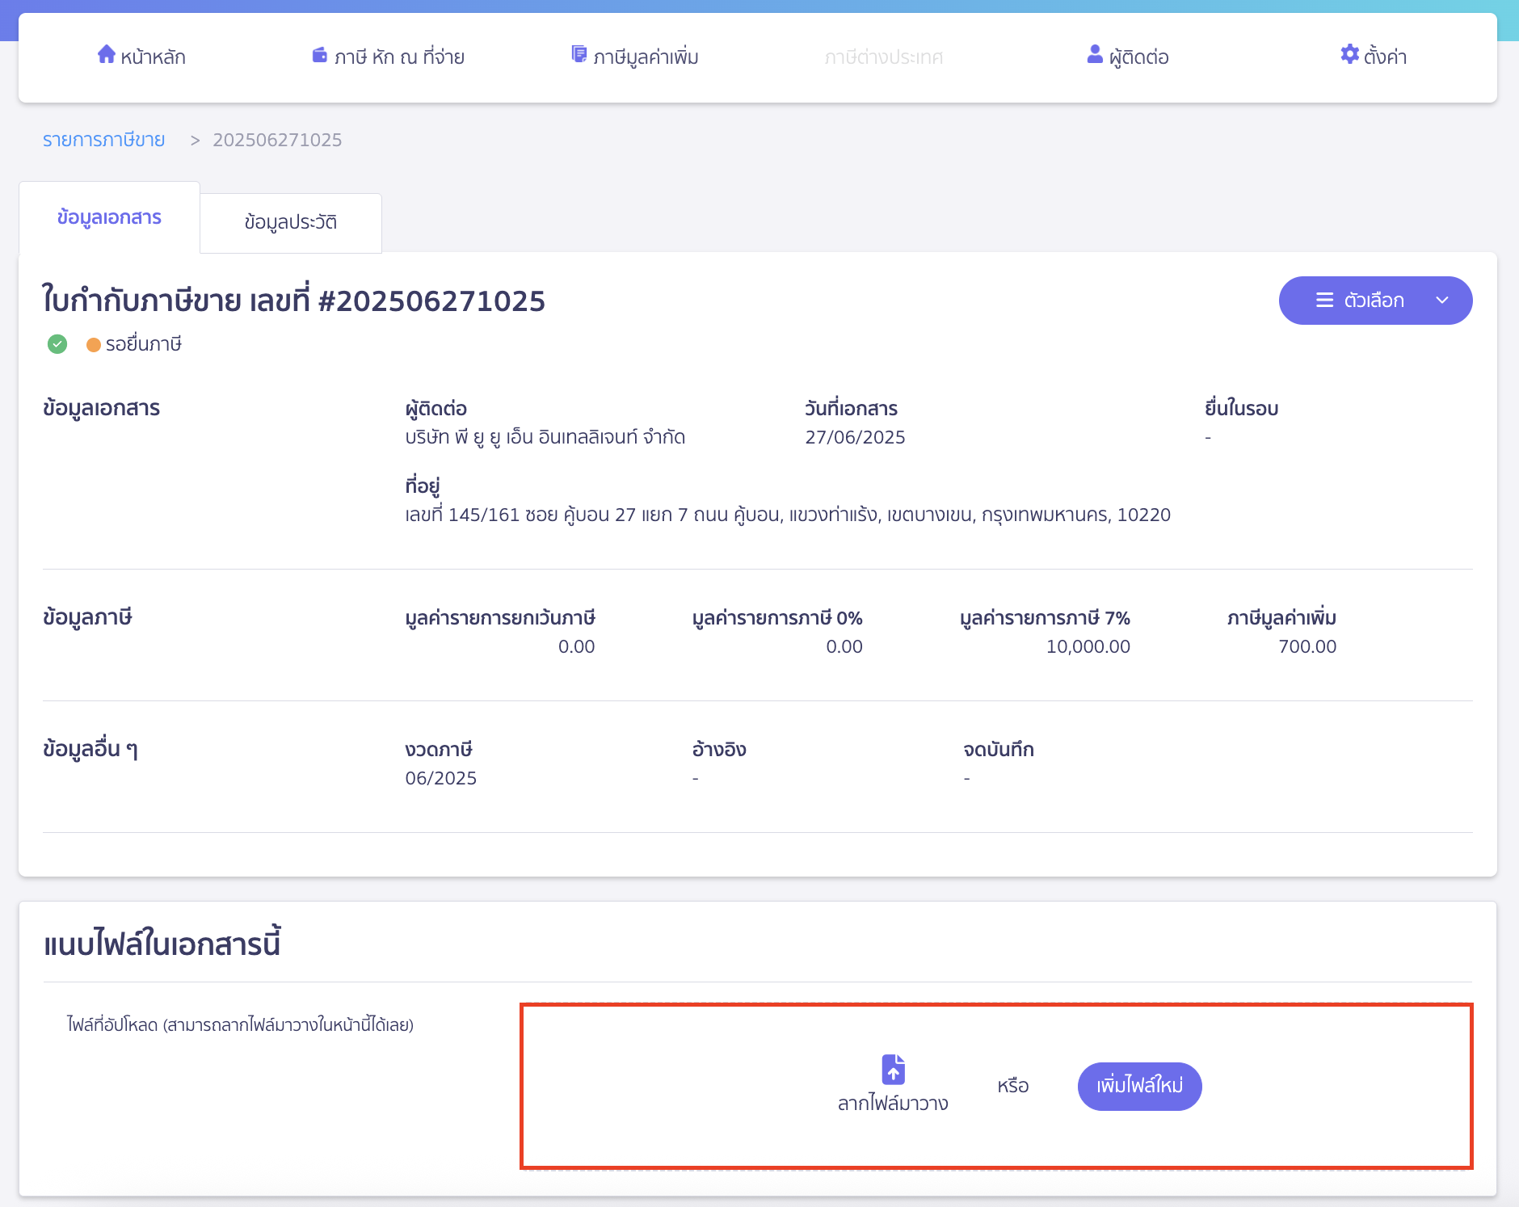
Task: Click the file upload icon above ลากไฟล์มาวาง
Action: point(893,1070)
